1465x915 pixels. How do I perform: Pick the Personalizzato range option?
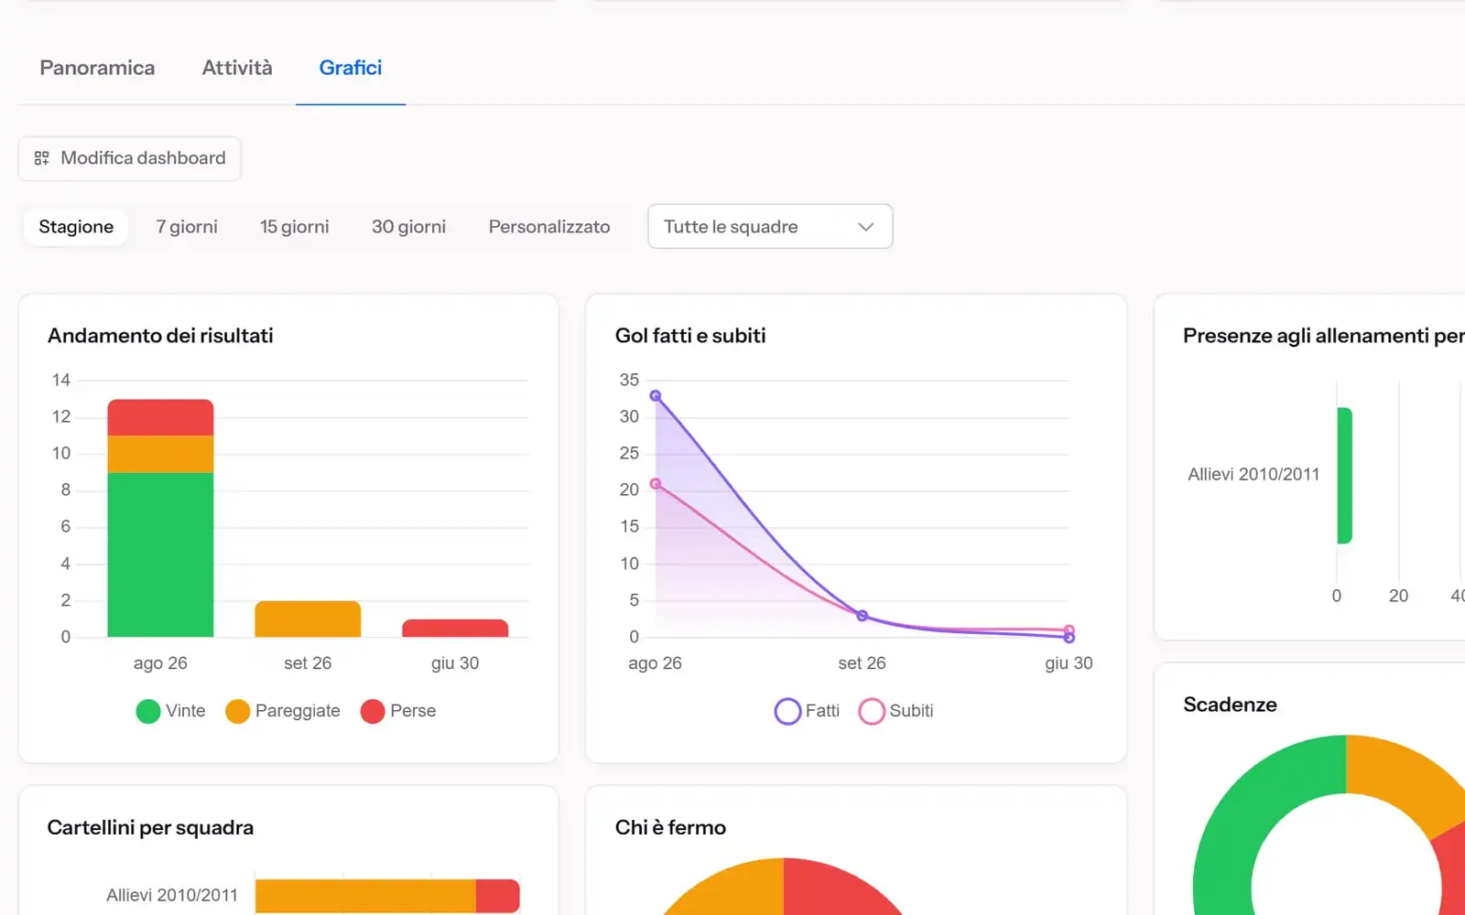tap(549, 227)
